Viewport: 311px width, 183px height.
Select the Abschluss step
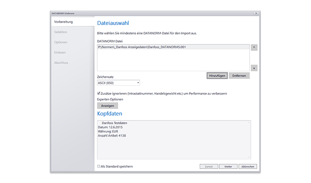[x=61, y=63]
